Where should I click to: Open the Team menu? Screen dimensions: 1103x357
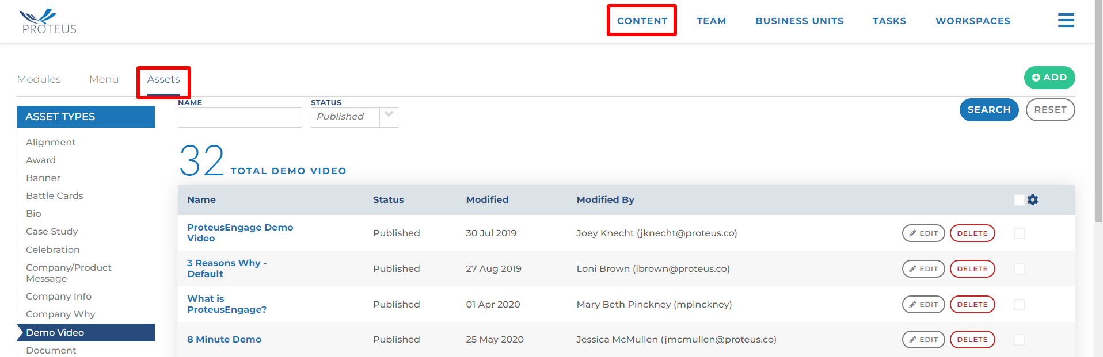(711, 21)
